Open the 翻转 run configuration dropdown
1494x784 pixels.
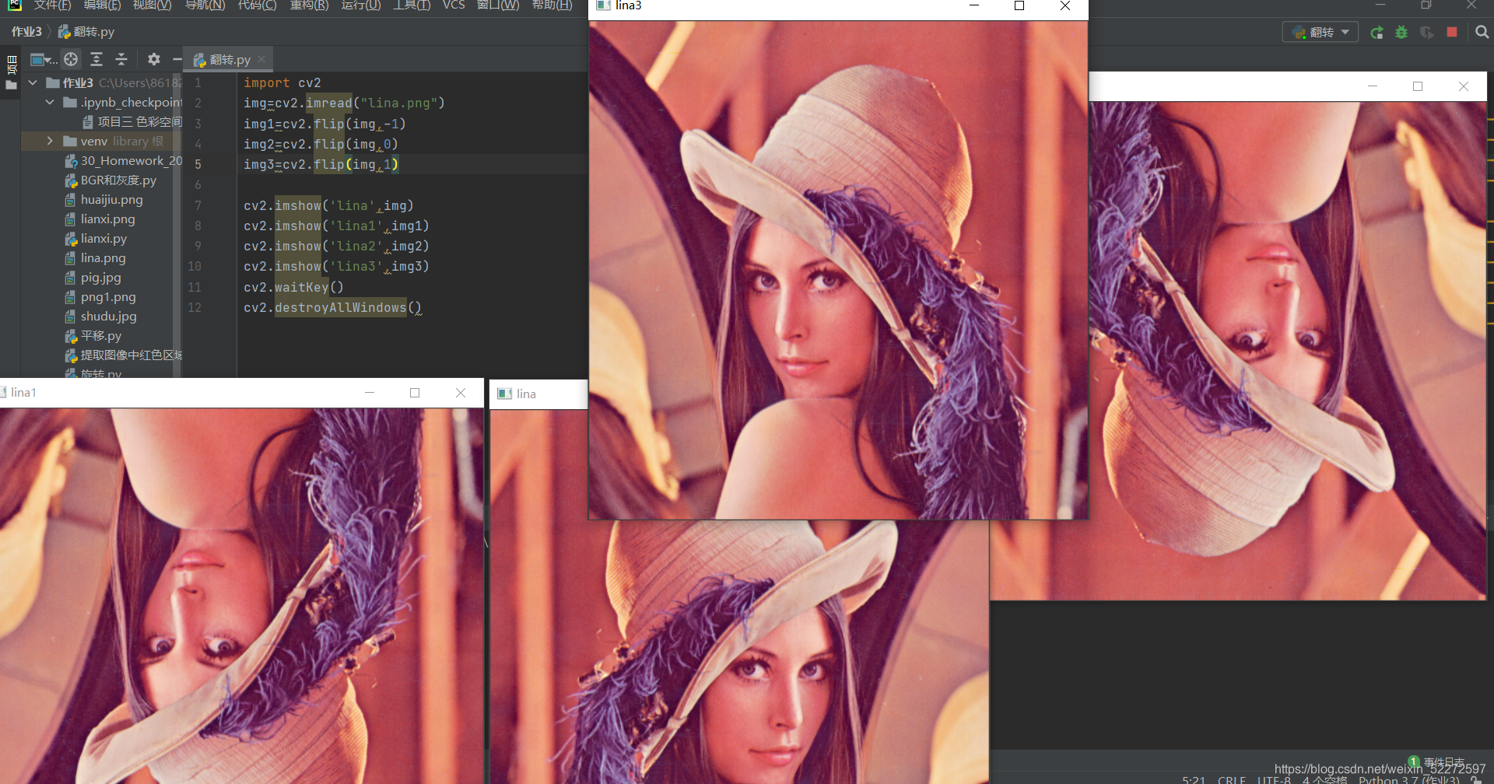[1320, 33]
